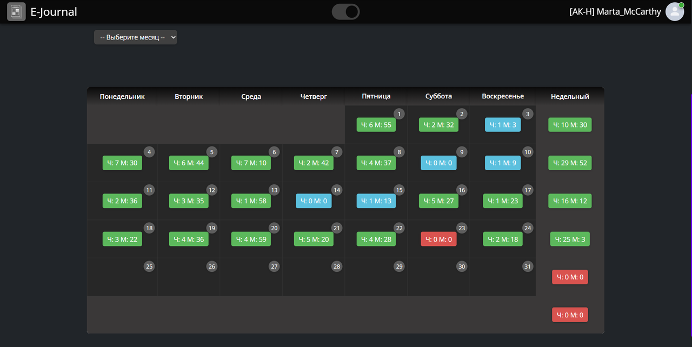Click day 14 blue badge "Ч: 0 М: 0"

coord(314,201)
